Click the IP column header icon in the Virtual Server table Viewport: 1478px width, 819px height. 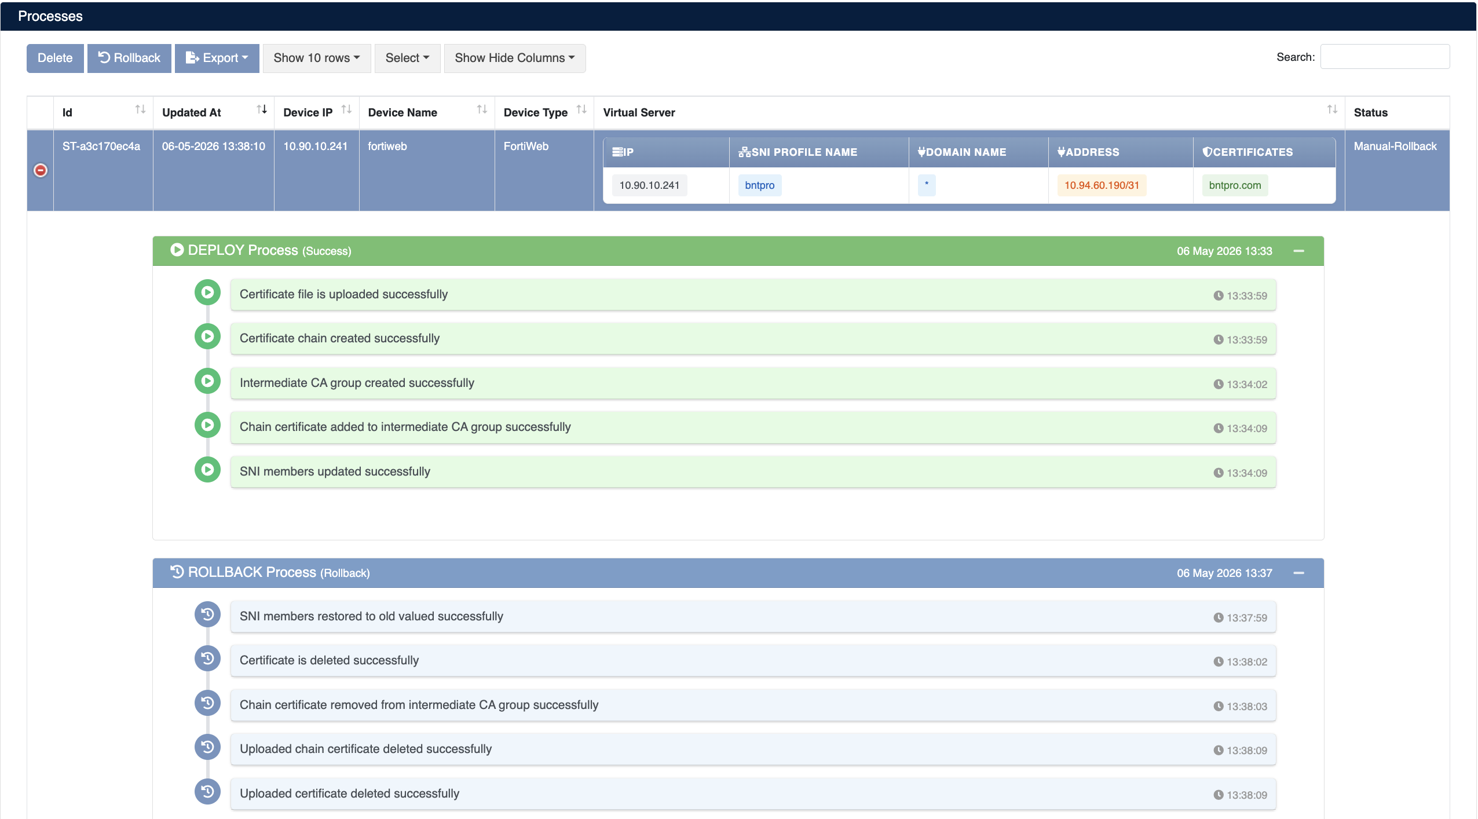click(x=617, y=152)
